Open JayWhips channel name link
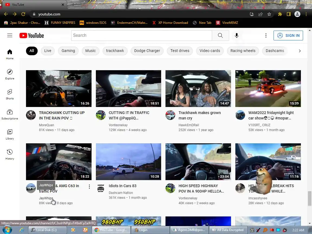The height and width of the screenshot is (234, 312). 46,198
